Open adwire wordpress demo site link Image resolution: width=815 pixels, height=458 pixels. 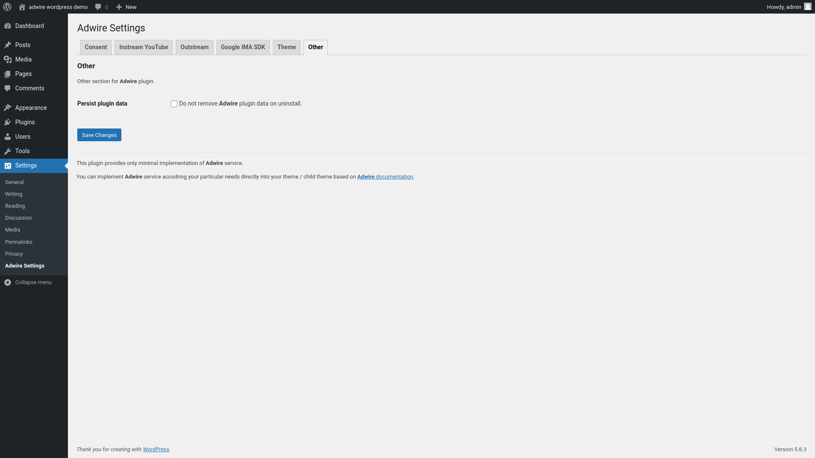point(58,7)
